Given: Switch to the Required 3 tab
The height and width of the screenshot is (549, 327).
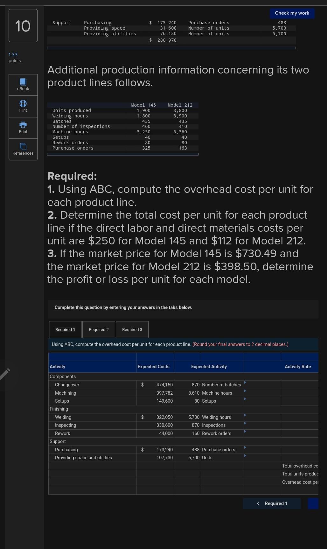Looking at the screenshot, I should pyautogui.click(x=132, y=329).
